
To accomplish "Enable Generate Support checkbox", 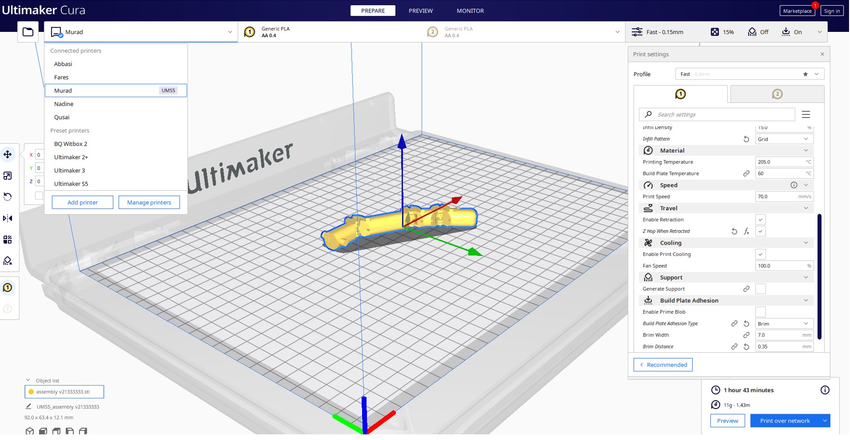I will pyautogui.click(x=761, y=289).
